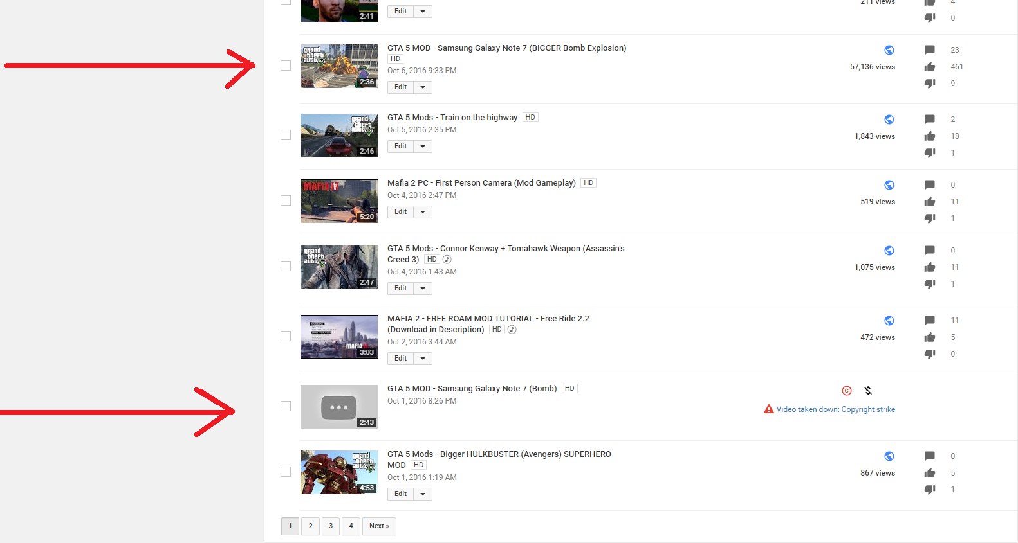The width and height of the screenshot is (1018, 543).
Task: Click the globe icon for FREE ROAM MOD TUTORIAL
Action: (x=889, y=321)
